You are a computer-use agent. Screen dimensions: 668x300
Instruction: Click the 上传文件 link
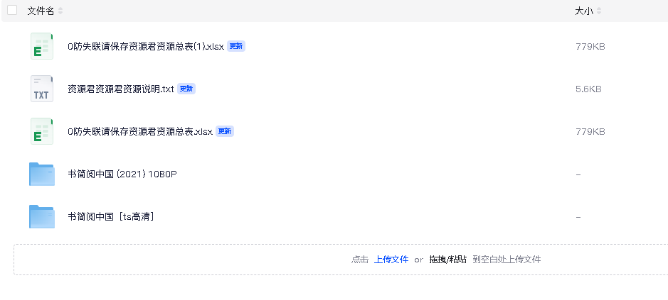391,260
